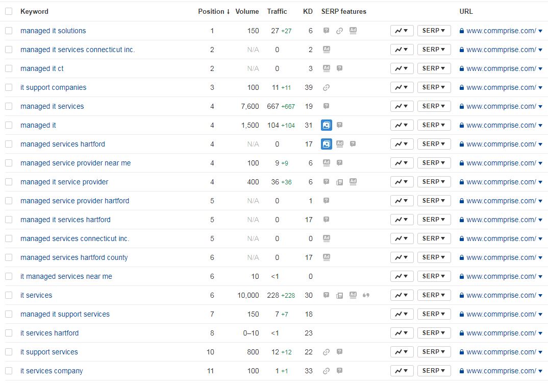
Task: Open the SERP dropdown for "managed it"
Action: pos(434,125)
